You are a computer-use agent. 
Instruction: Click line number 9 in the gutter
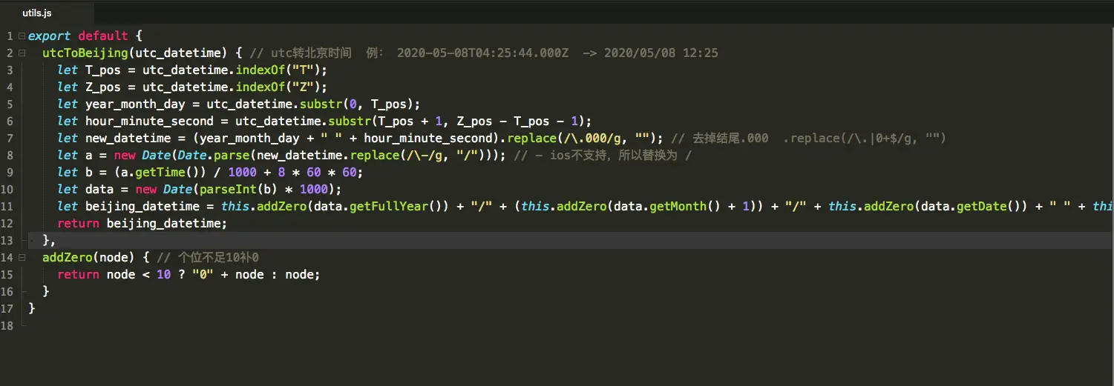tap(9, 172)
